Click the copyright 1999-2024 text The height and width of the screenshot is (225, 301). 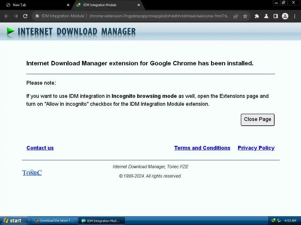coord(150,176)
